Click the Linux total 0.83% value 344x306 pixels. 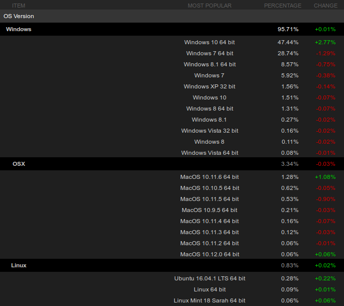click(x=290, y=265)
